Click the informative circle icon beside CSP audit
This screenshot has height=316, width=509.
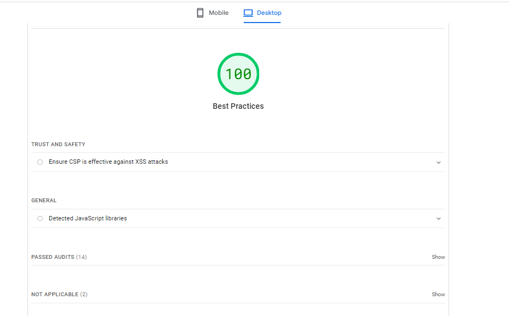click(x=40, y=162)
